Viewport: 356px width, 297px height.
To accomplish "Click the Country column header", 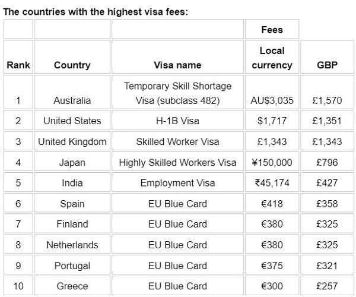I will pos(72,65).
